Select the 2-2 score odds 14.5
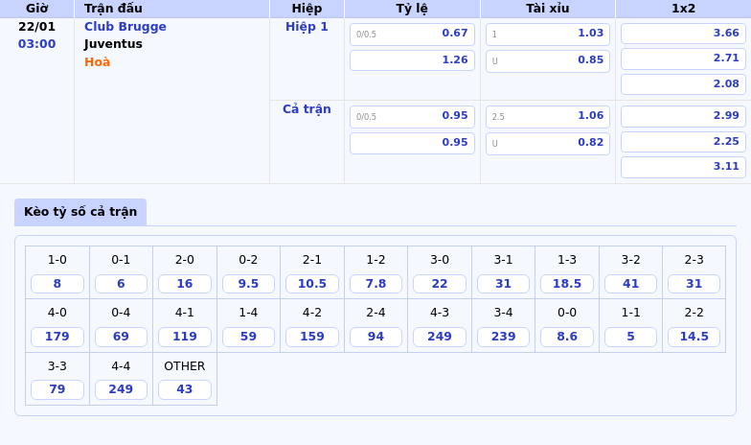 694,337
